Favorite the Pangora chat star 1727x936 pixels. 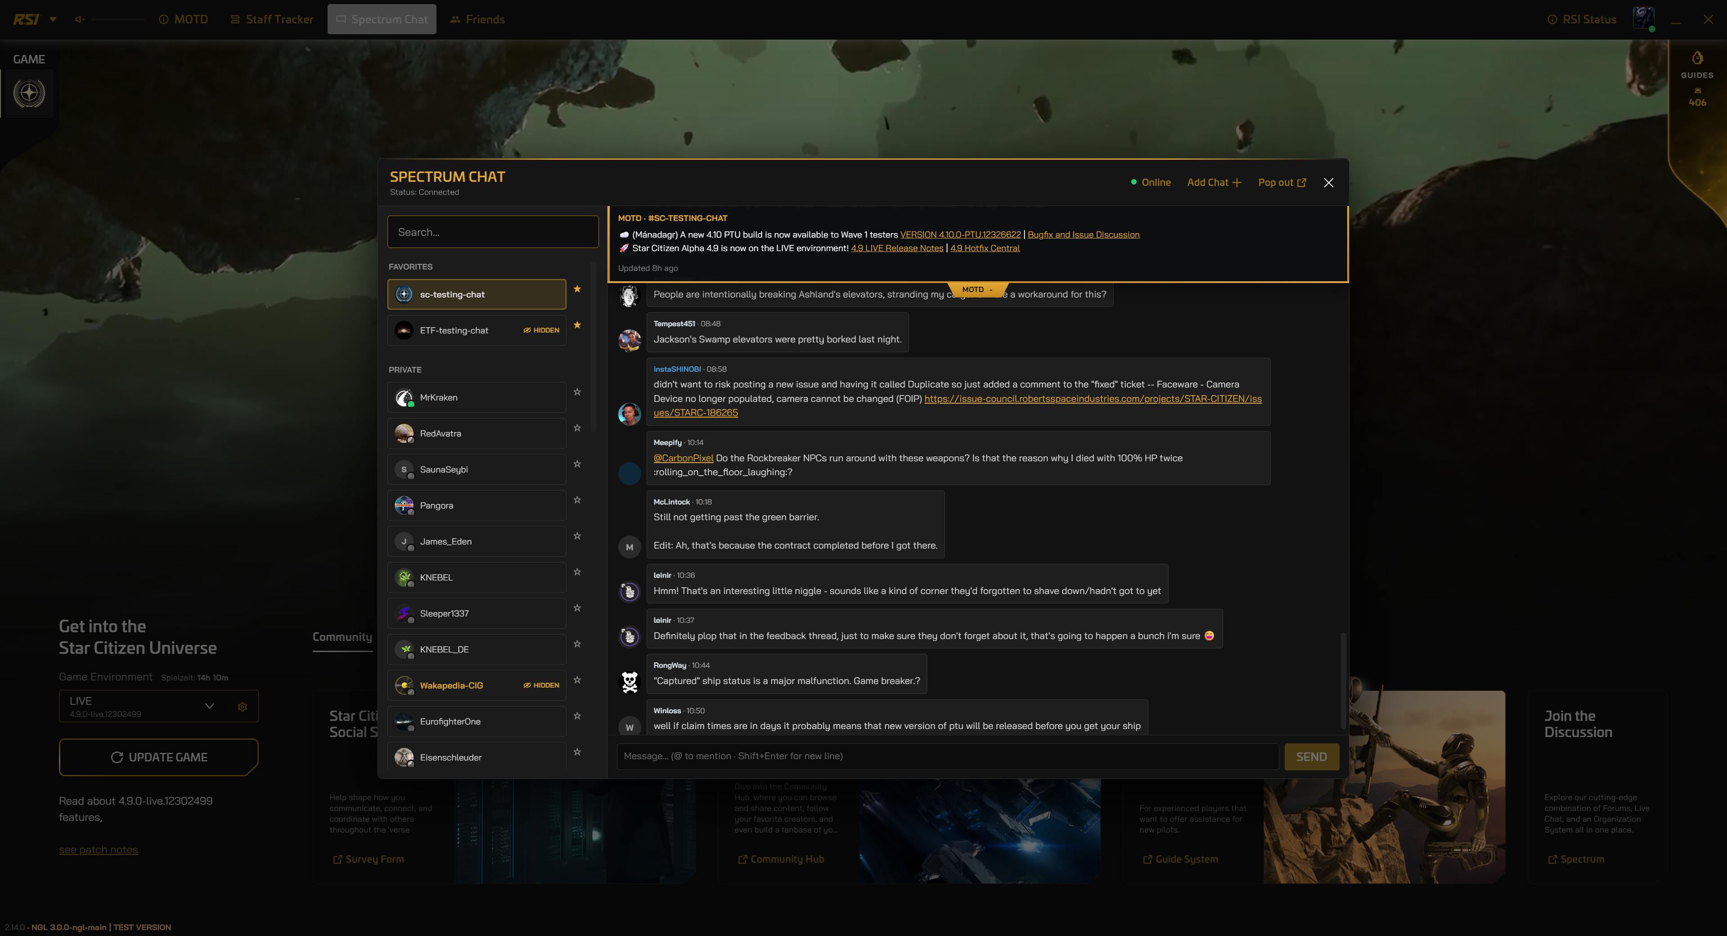(577, 500)
